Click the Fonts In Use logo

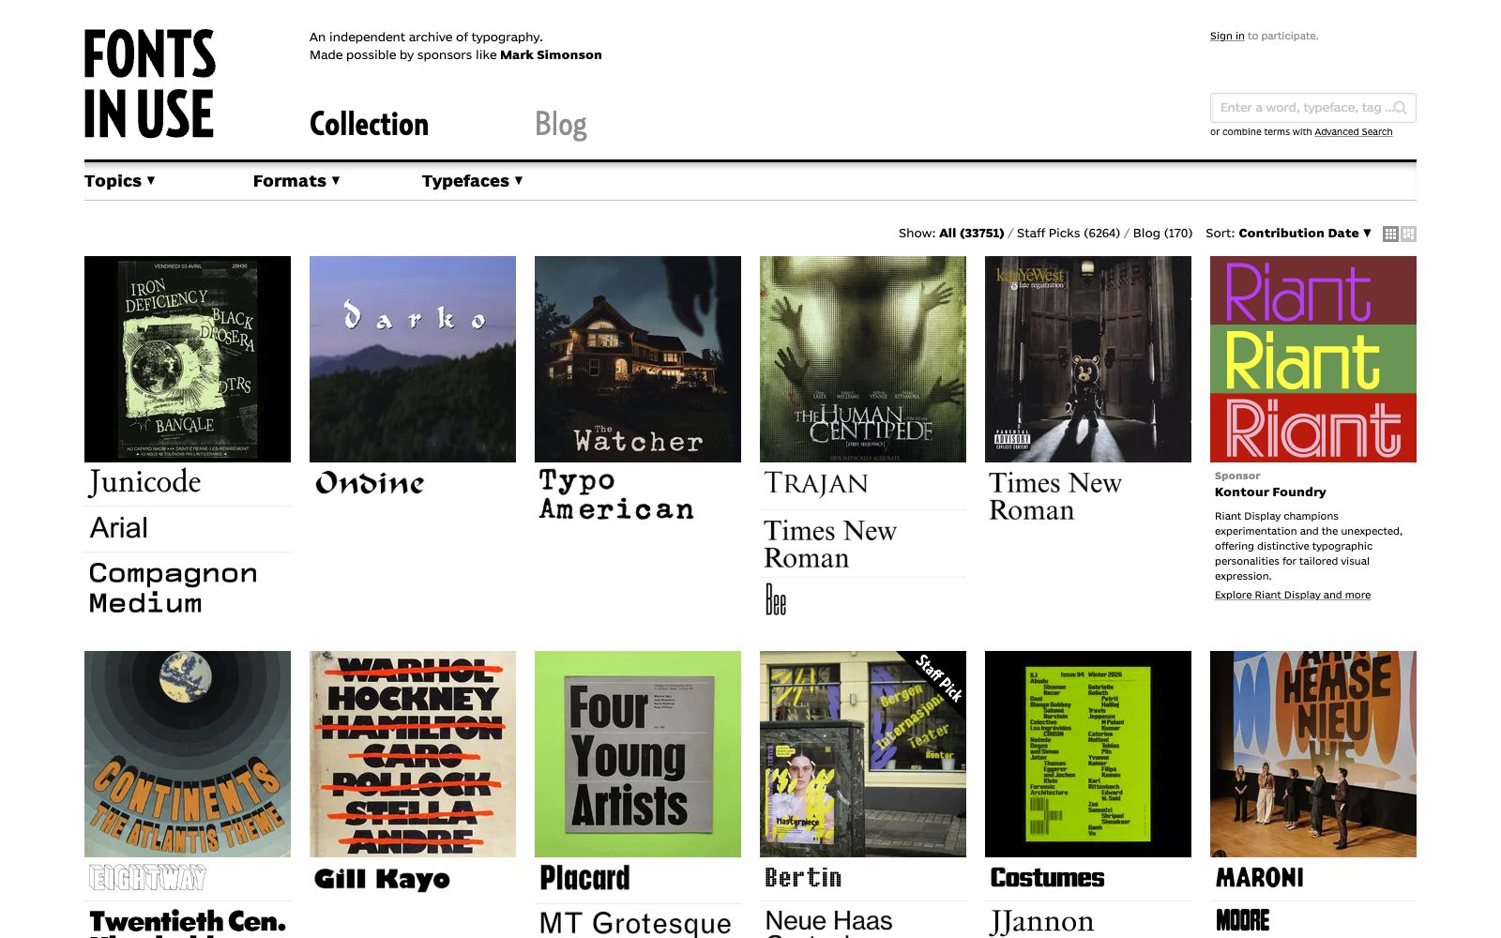pos(150,83)
